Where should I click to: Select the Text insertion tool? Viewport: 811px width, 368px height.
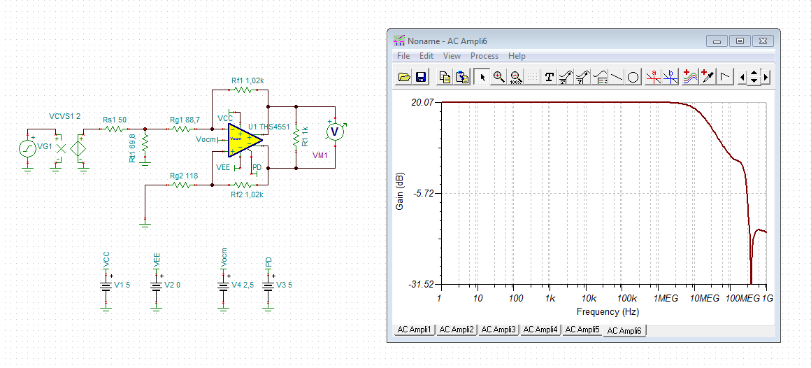[550, 77]
